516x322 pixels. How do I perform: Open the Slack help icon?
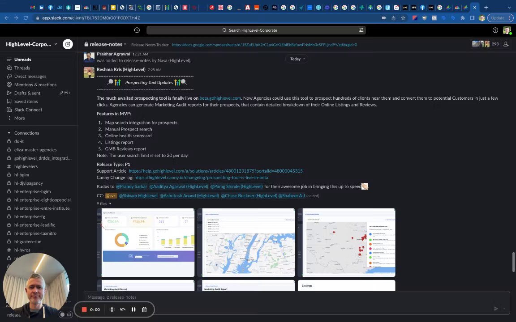[x=495, y=30]
